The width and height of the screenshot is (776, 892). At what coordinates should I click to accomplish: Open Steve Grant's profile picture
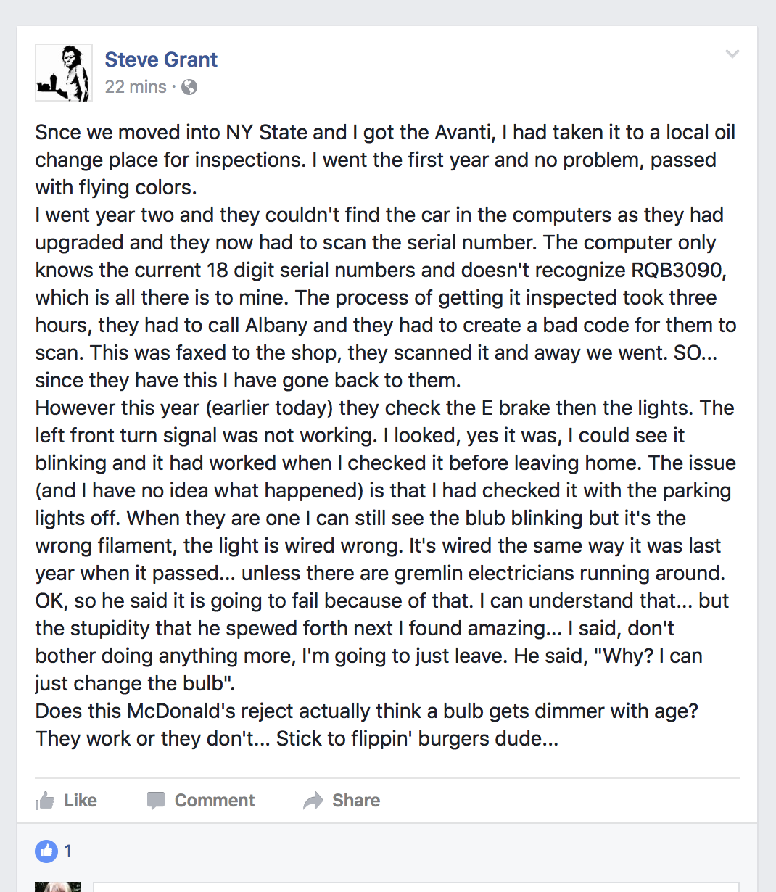click(x=64, y=73)
